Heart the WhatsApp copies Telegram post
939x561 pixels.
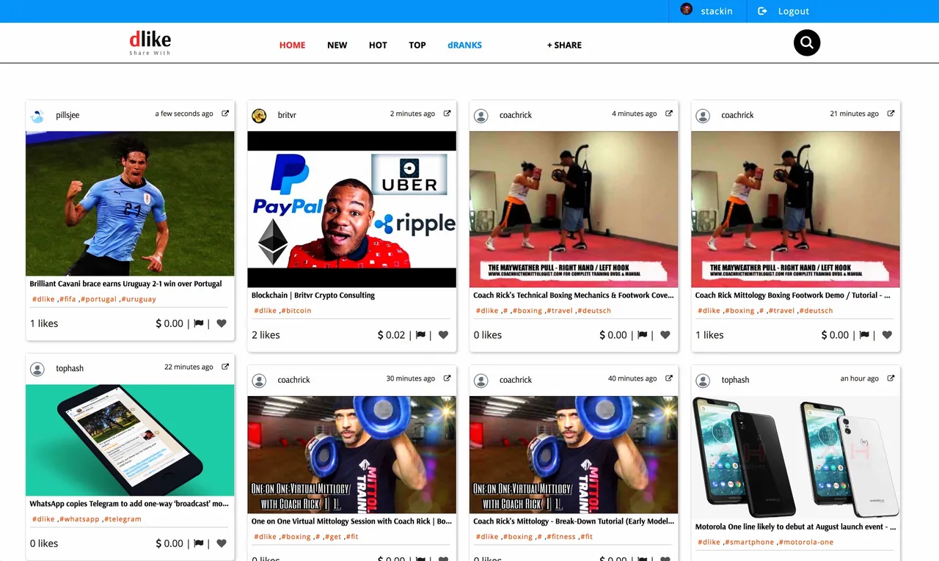point(222,543)
